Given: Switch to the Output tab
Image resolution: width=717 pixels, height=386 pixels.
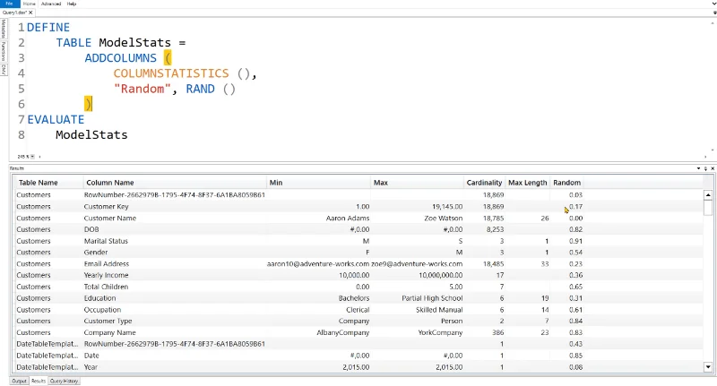Looking at the screenshot, I should click(x=19, y=381).
